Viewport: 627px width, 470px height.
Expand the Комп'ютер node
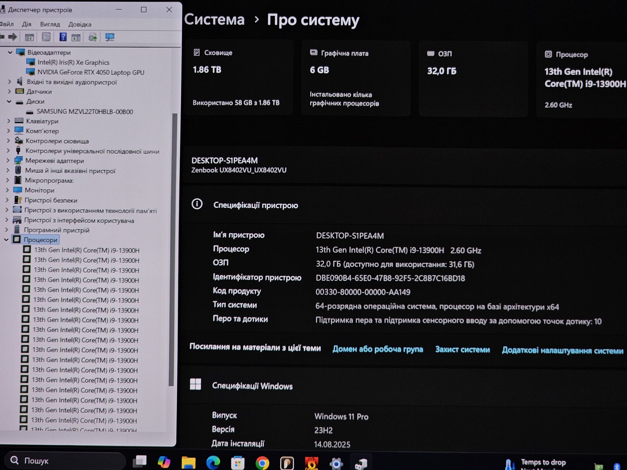coord(9,131)
